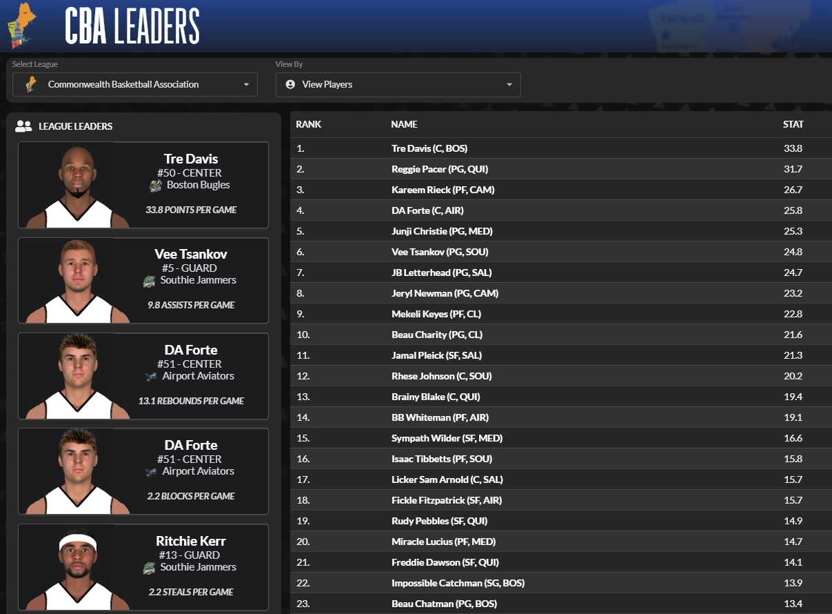832x614 pixels.
Task: Click stat value 31.7 for Reggie Pacer
Action: [793, 169]
